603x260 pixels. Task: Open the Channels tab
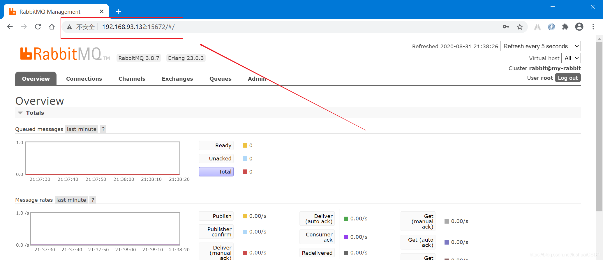132,79
